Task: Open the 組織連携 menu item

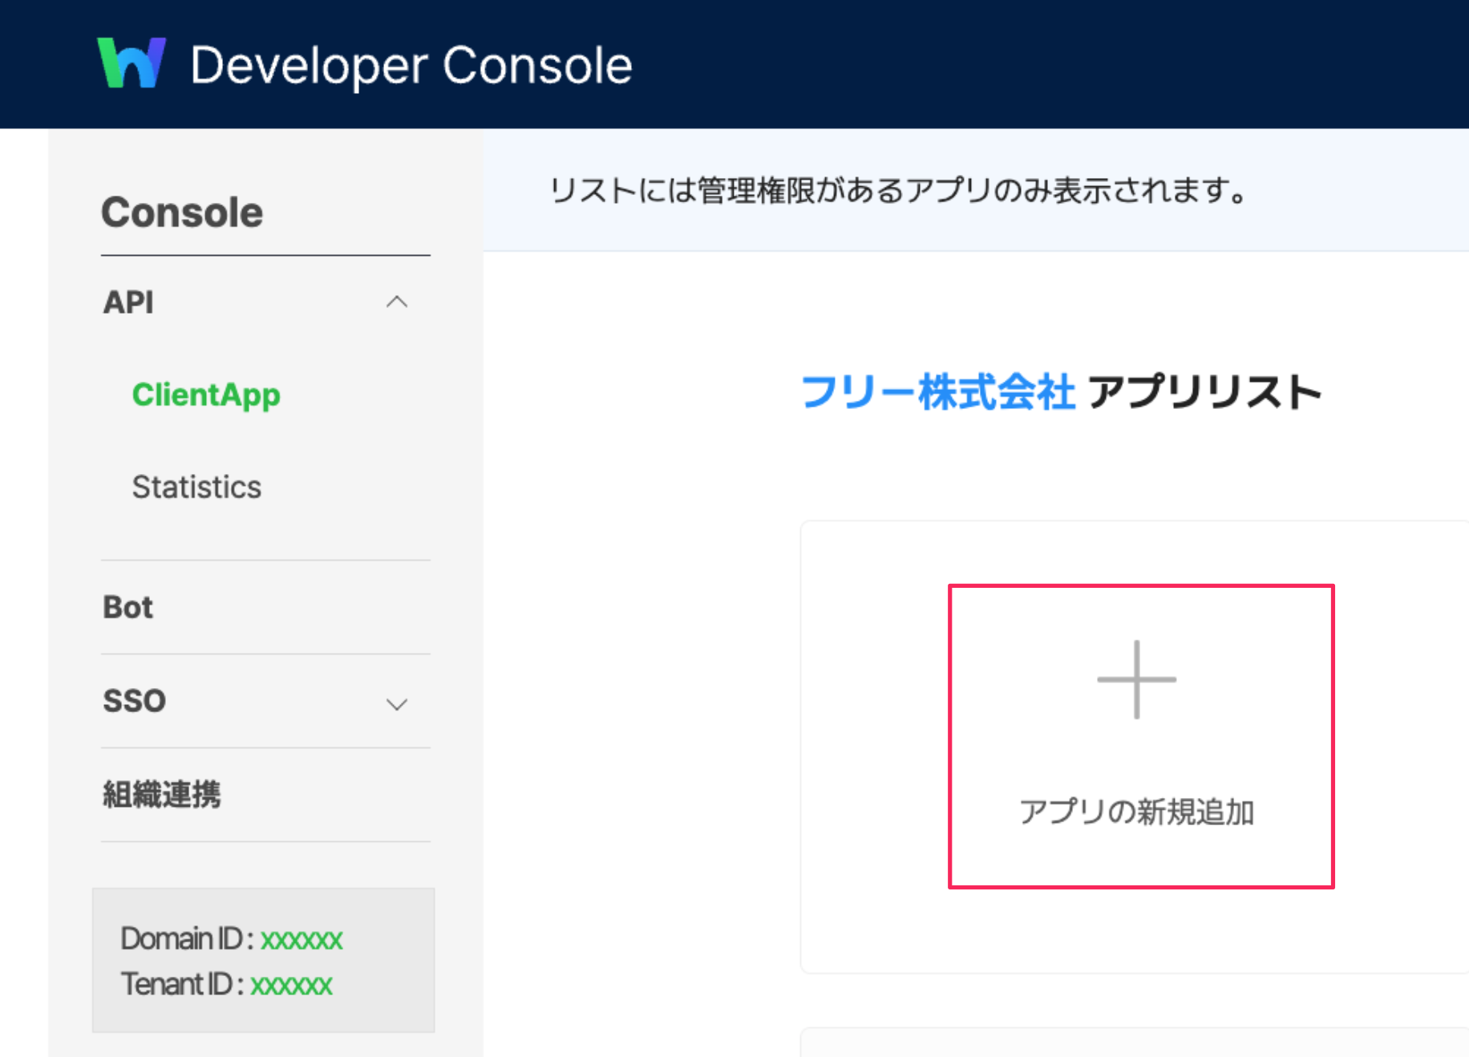Action: pyautogui.click(x=162, y=795)
